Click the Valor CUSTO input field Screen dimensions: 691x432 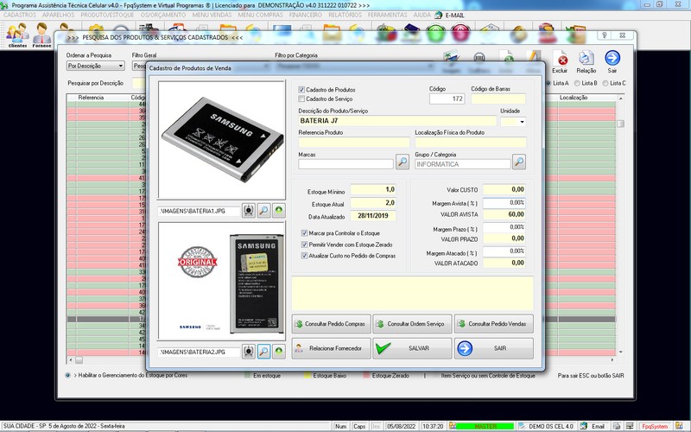504,188
